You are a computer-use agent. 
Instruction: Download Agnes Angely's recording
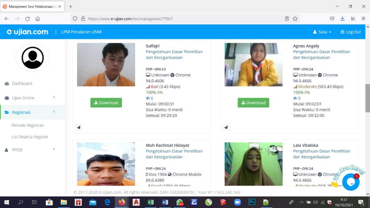(254, 103)
